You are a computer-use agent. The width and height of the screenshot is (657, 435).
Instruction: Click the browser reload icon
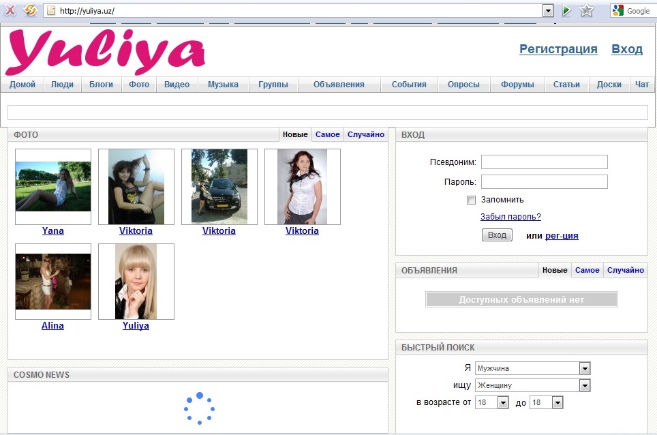pyautogui.click(x=30, y=10)
